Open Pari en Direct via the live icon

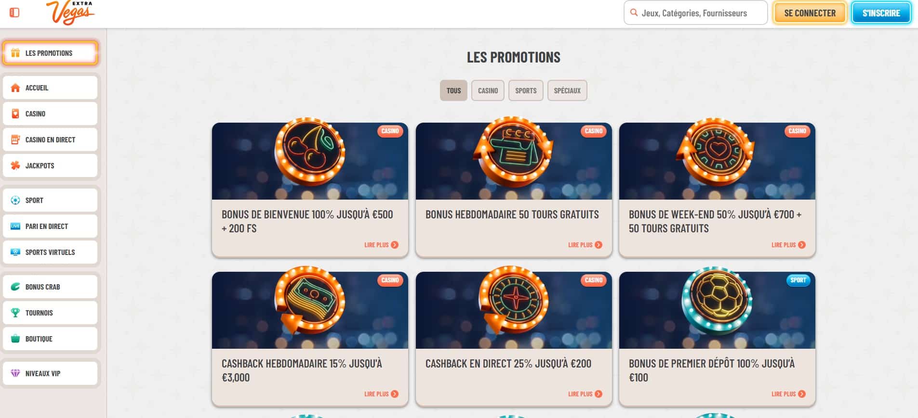(x=15, y=226)
